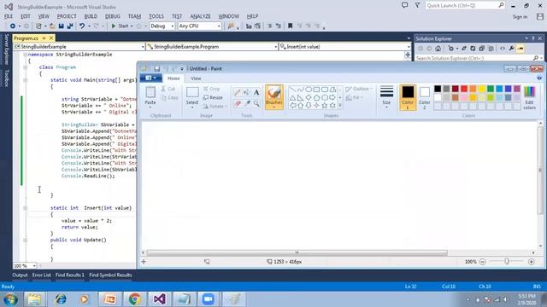Click Search Solution Explorer field
This screenshot has height=307, width=547.
coord(478,58)
